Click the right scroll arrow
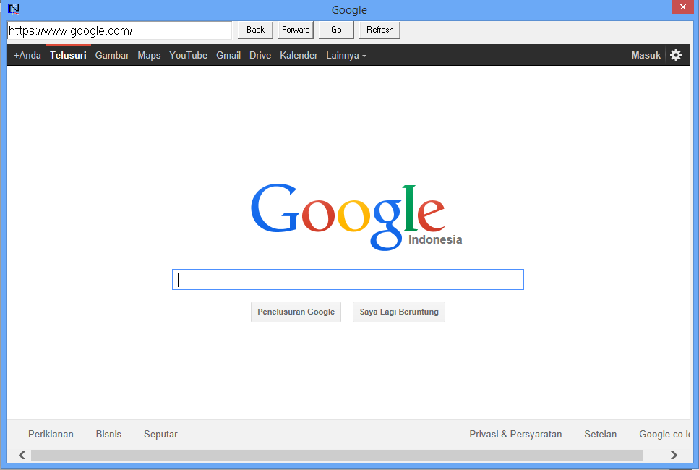 (674, 455)
